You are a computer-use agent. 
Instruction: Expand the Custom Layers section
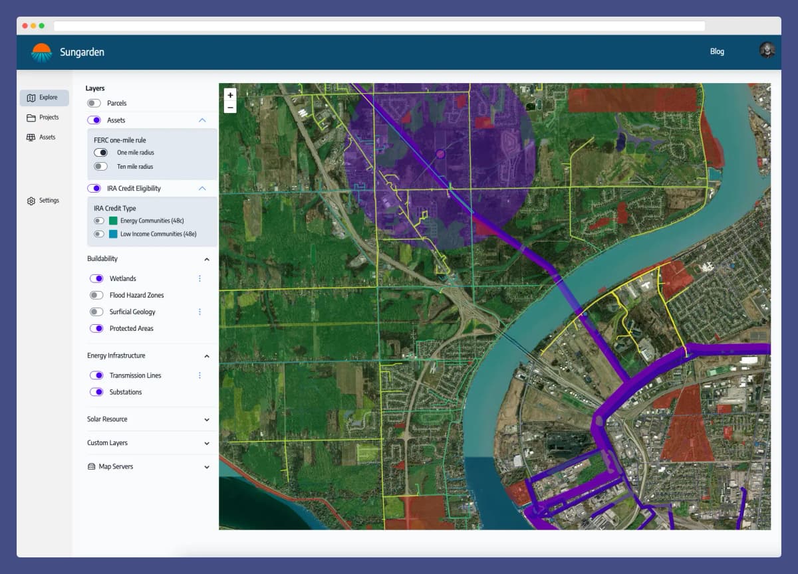coord(206,443)
